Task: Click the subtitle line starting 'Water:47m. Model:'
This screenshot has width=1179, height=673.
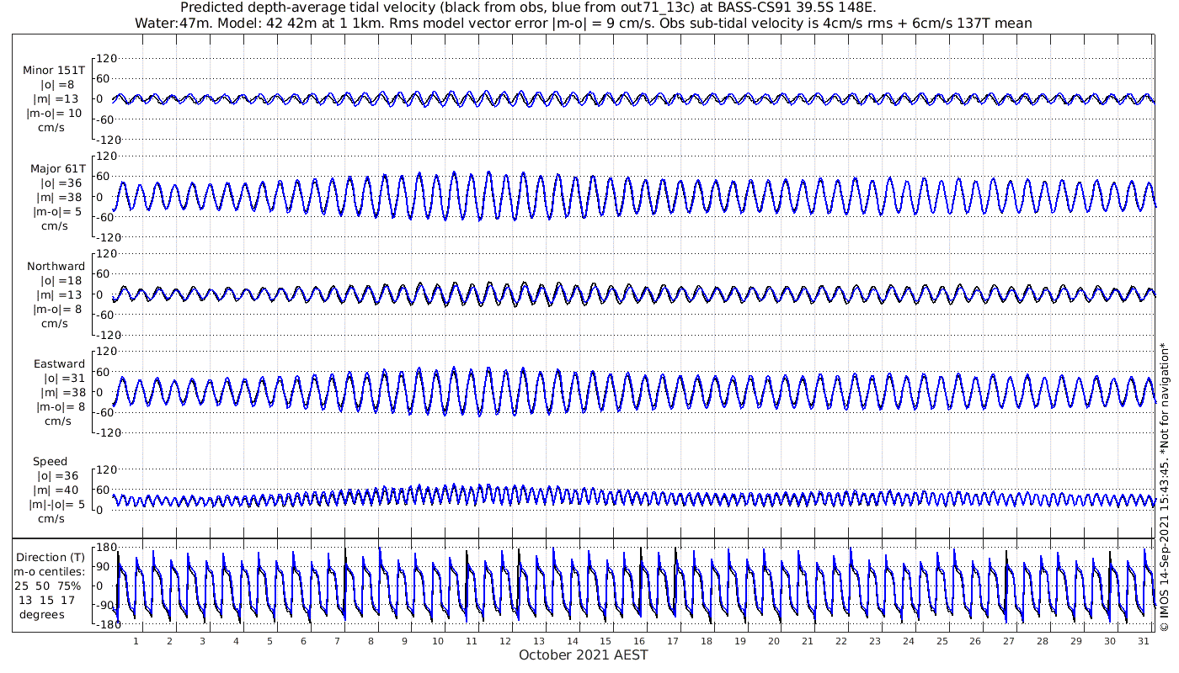Action: point(583,23)
